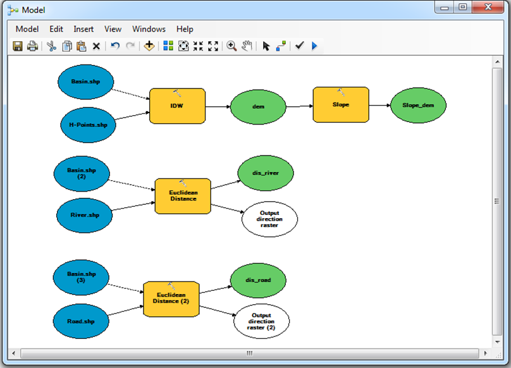
Task: Click the Fixed Zoom In arrows icon
Action: click(198, 46)
